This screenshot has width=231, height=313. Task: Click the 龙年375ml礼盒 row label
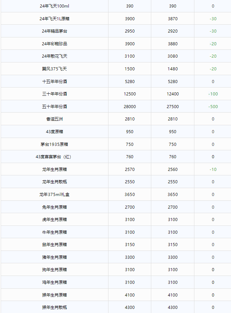click(x=54, y=195)
